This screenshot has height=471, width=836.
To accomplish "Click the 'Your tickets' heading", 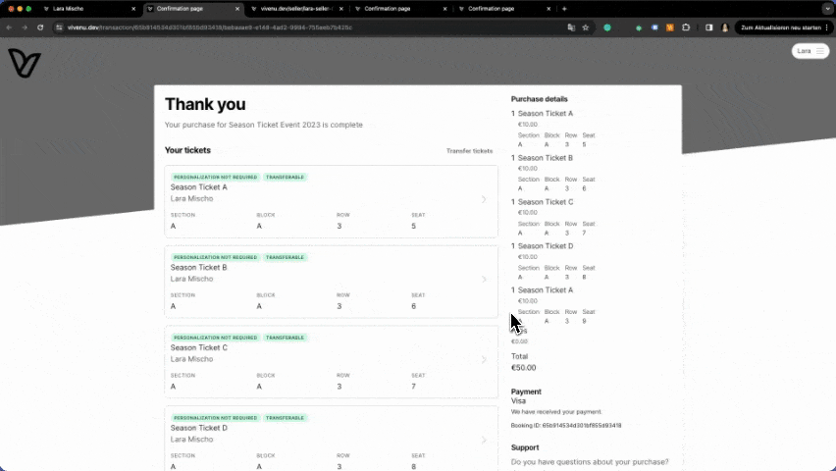I will click(187, 150).
